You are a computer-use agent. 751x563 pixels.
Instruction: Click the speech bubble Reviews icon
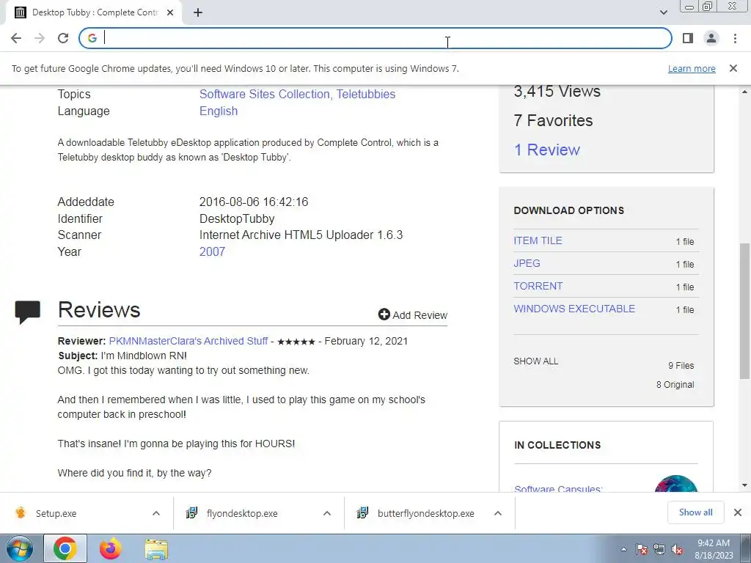[28, 312]
